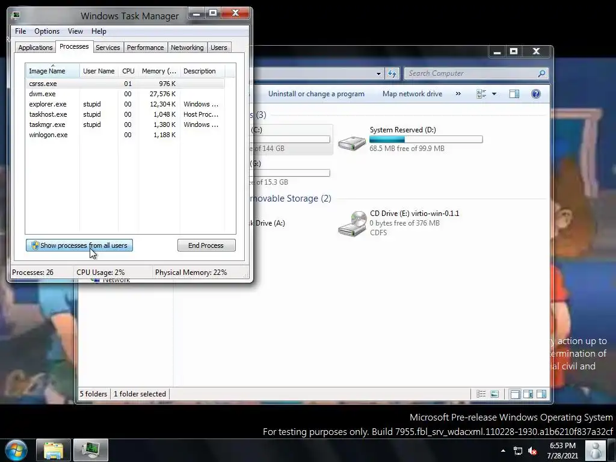Click Show processes from all users

[x=79, y=245]
